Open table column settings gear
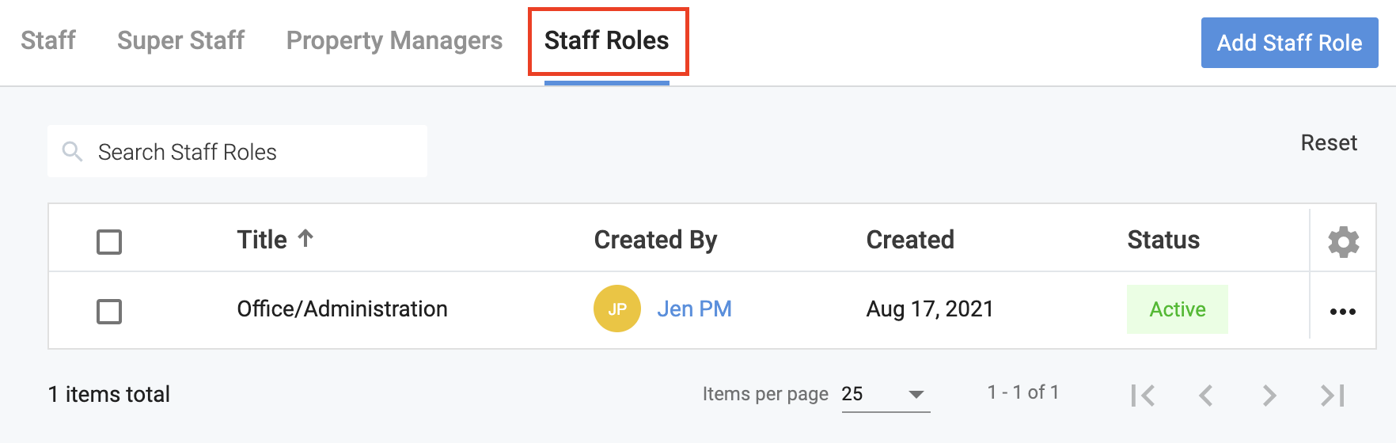Image resolution: width=1396 pixels, height=443 pixels. point(1343,241)
